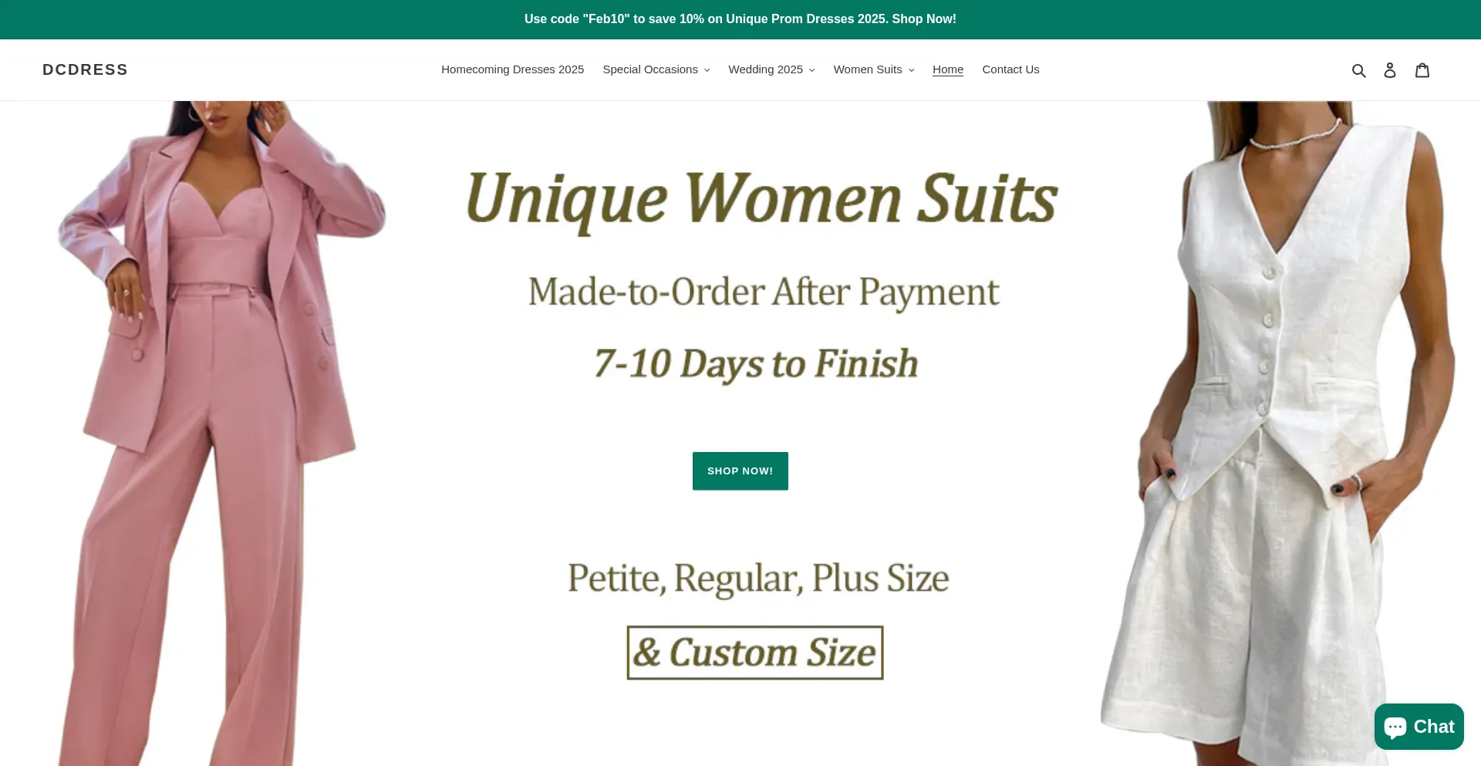The image size is (1481, 766).
Task: Open the search icon in the header
Action: [1358, 70]
